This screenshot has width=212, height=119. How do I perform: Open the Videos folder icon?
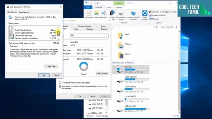click(120, 55)
